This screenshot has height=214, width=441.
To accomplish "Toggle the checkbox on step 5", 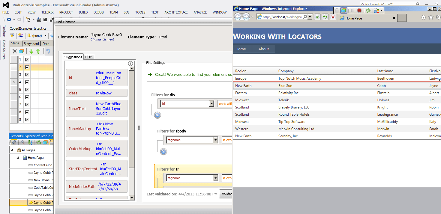I will tap(27, 90).
